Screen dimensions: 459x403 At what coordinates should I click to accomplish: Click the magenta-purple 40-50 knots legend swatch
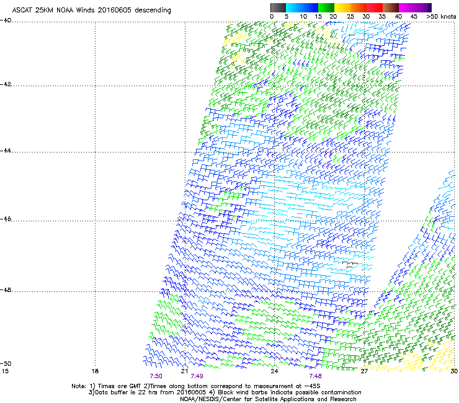tap(415, 7)
